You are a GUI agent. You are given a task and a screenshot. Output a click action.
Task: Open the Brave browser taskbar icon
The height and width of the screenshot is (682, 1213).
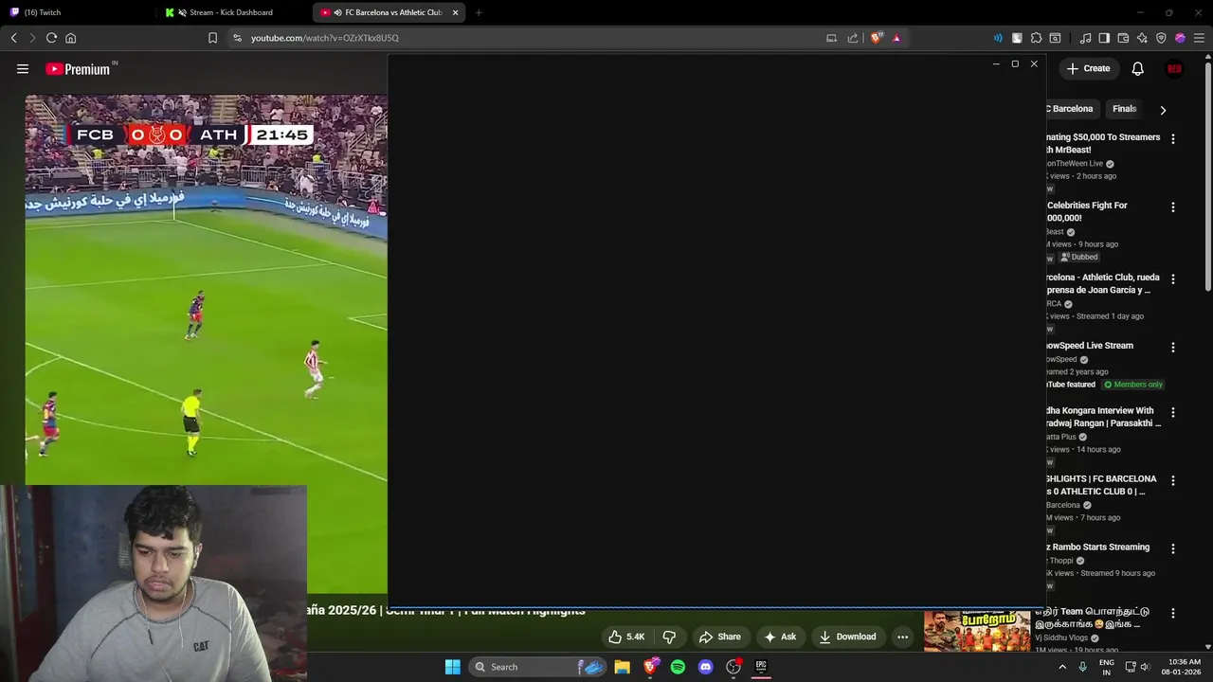pyautogui.click(x=650, y=667)
